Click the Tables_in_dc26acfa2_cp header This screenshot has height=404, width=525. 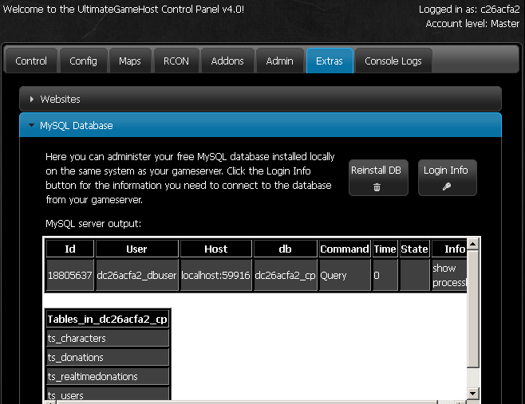107,319
